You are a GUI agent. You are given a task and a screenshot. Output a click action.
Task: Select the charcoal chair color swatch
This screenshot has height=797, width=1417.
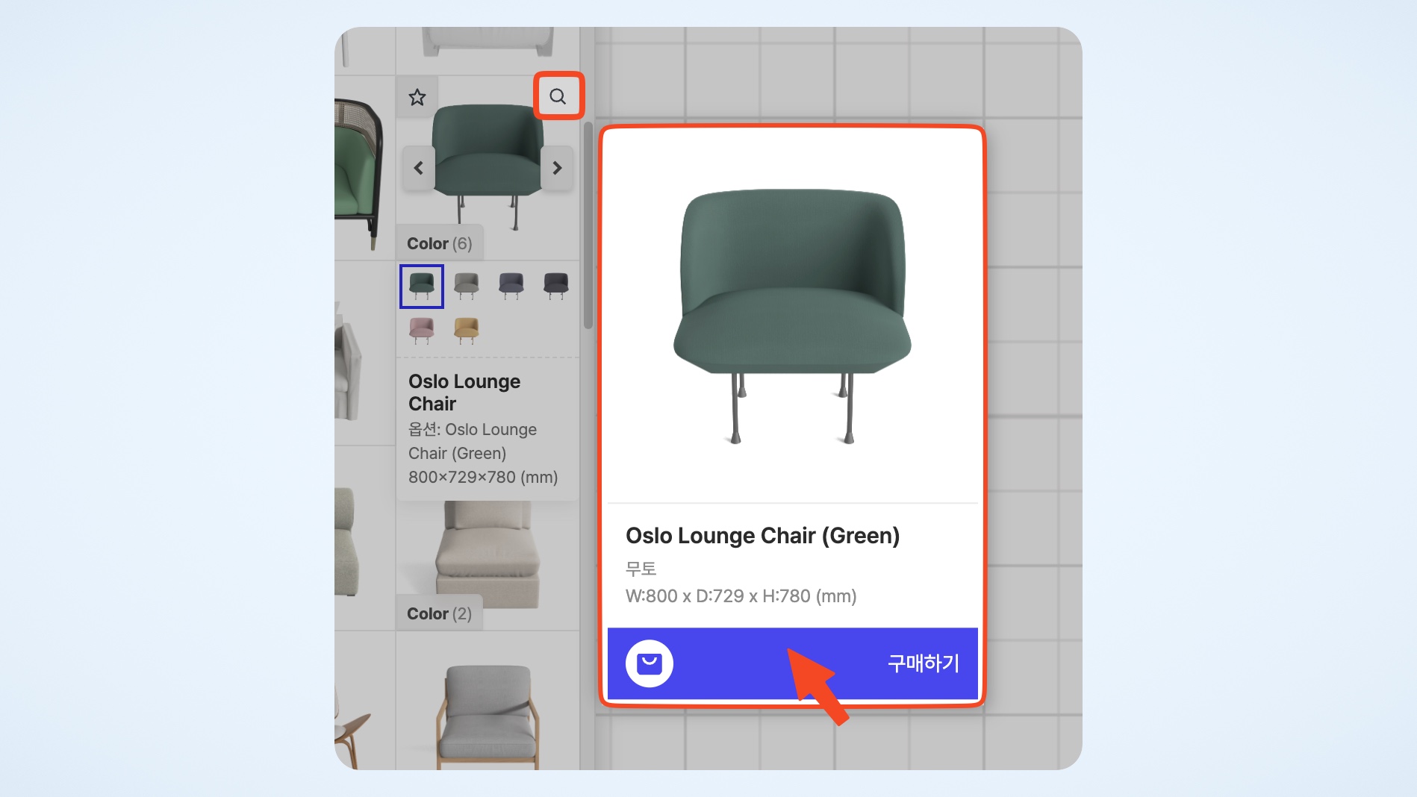click(556, 286)
